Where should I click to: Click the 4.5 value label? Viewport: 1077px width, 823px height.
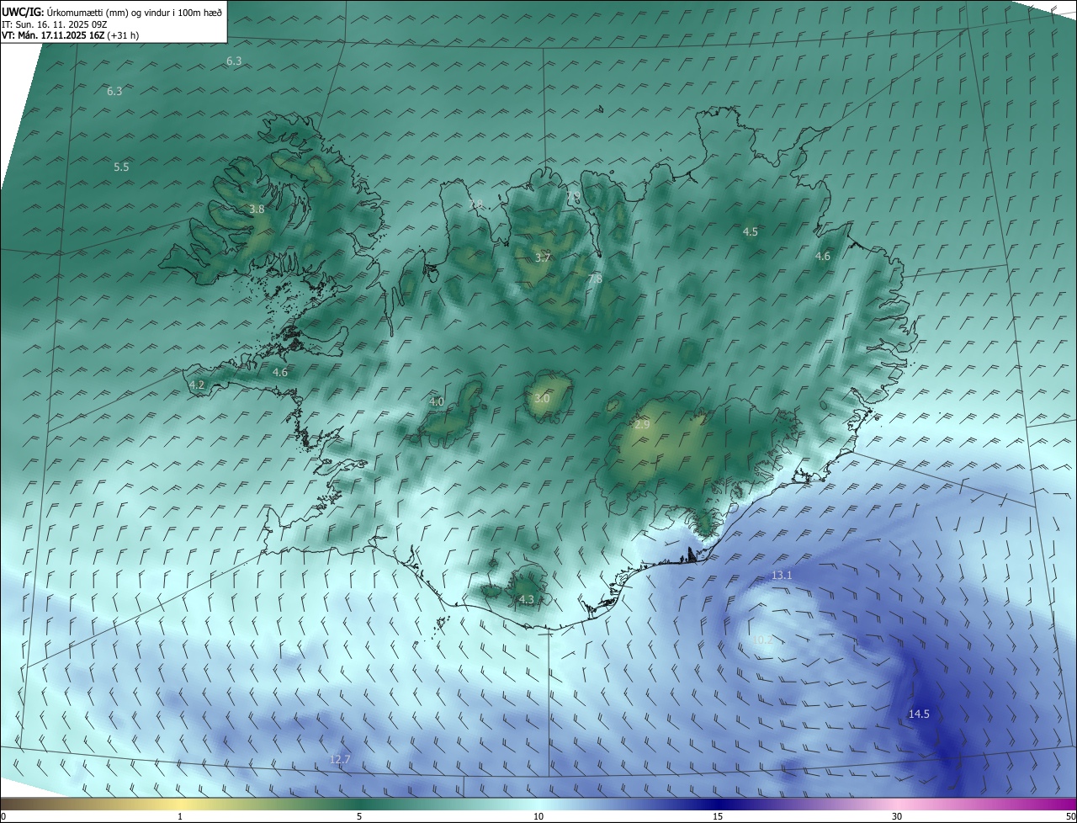[750, 231]
